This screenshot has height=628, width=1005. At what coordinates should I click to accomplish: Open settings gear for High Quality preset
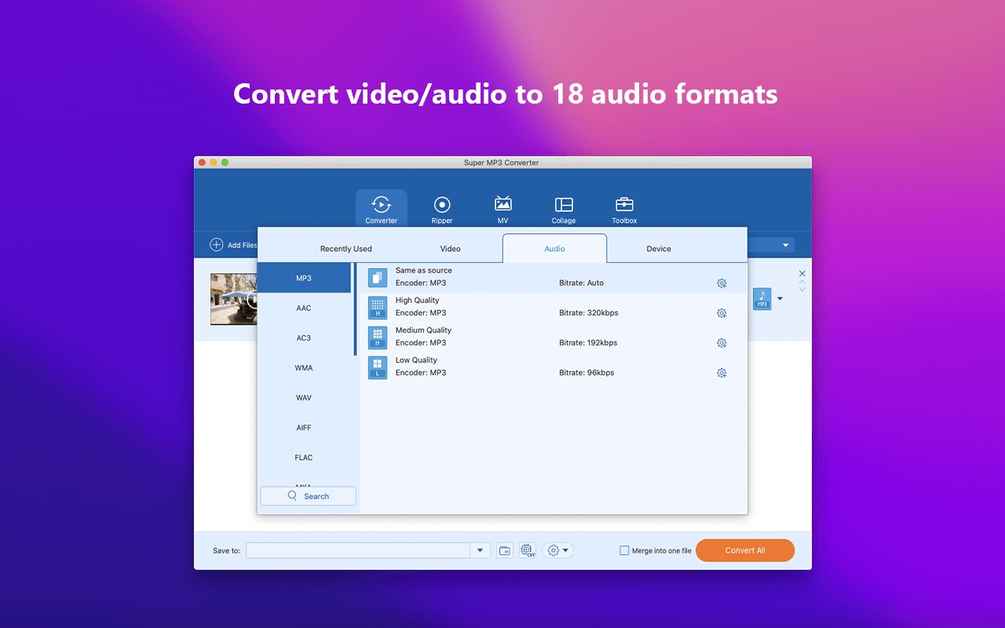[x=722, y=313]
